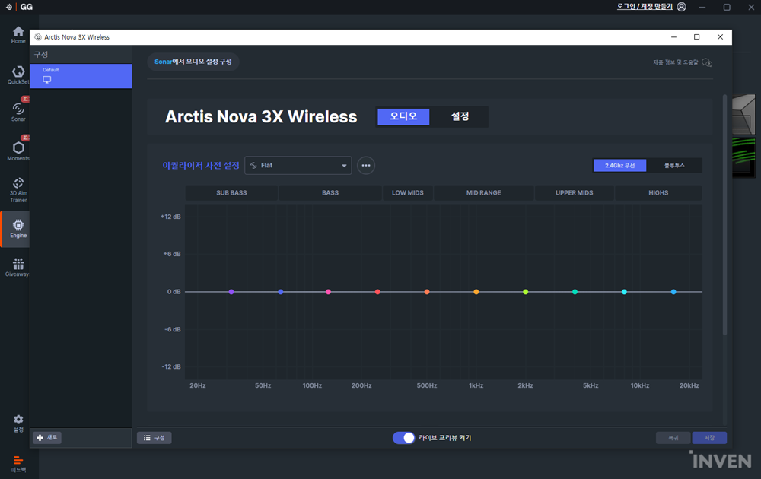
Task: Click the vertical scrollbar of device panel
Action: click(724, 214)
